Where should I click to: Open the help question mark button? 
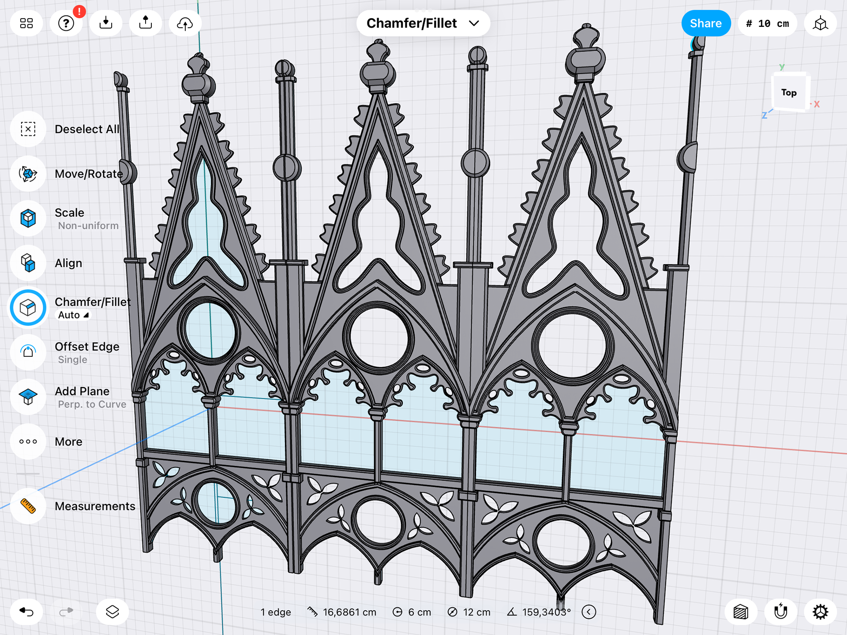66,23
